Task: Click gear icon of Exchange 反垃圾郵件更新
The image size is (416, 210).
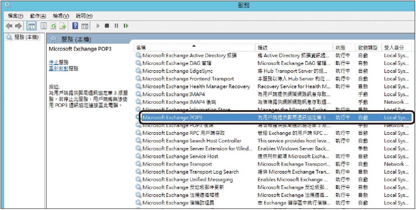Action: coord(138,187)
